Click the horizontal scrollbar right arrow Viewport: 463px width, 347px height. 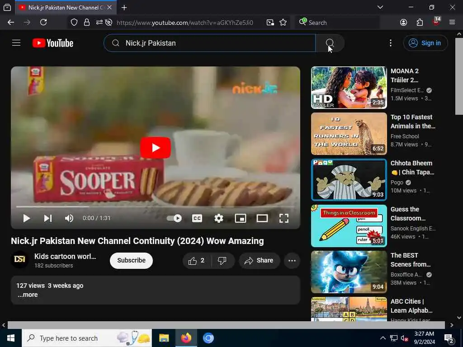point(452,325)
